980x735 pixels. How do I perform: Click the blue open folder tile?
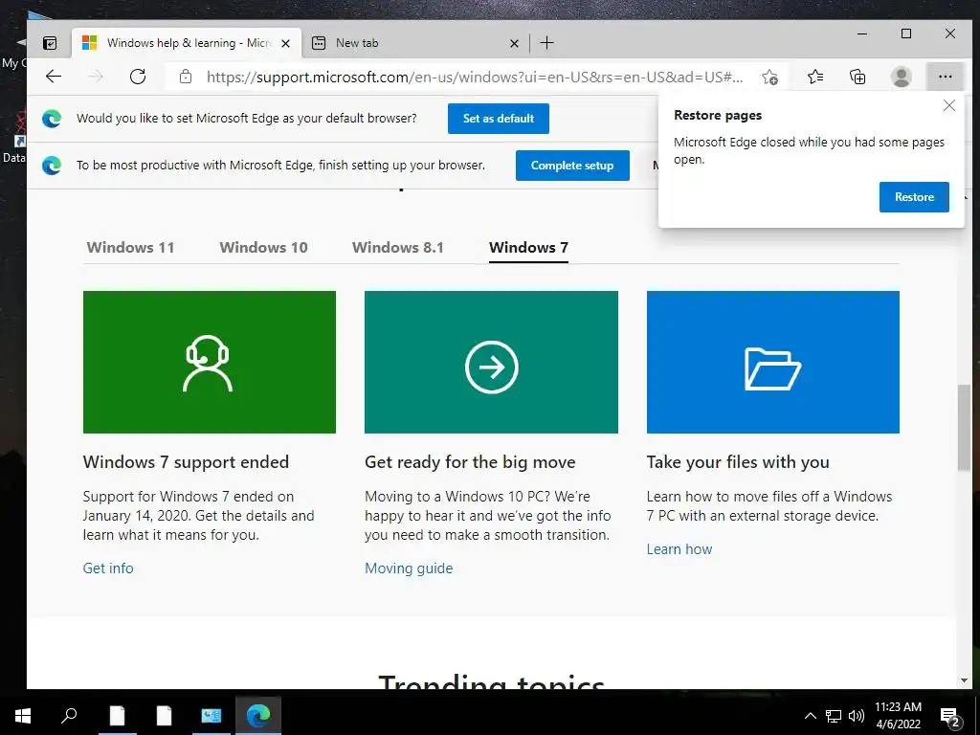pos(773,362)
